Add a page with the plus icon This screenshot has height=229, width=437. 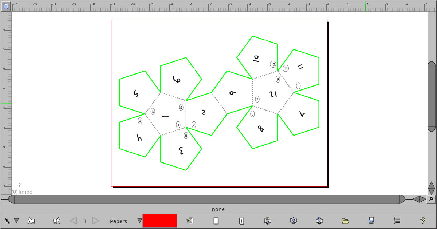[x=242, y=220]
